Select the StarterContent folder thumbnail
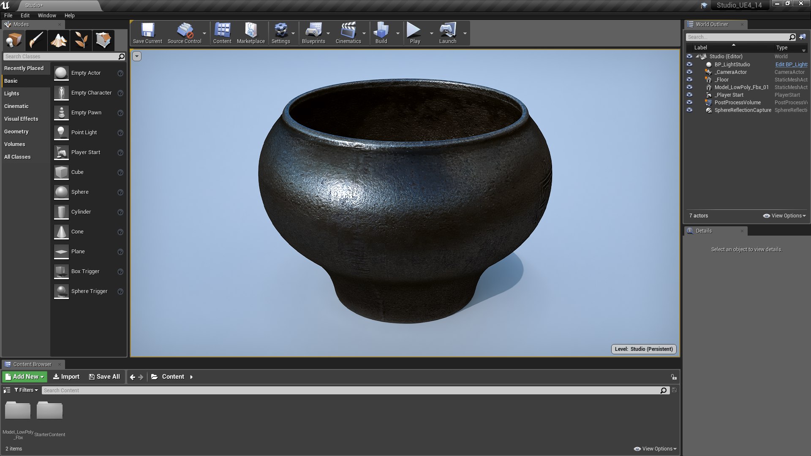811x456 pixels. click(x=49, y=410)
